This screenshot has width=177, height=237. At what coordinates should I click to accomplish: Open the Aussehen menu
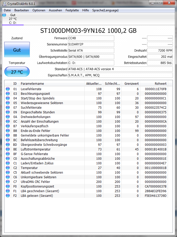tap(55, 10)
